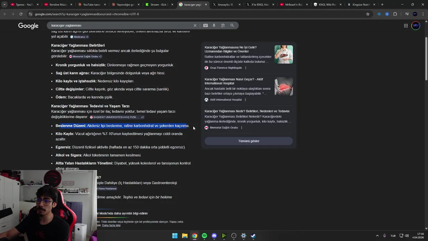
Task: Show hidden system tray icons
Action: 377,236
